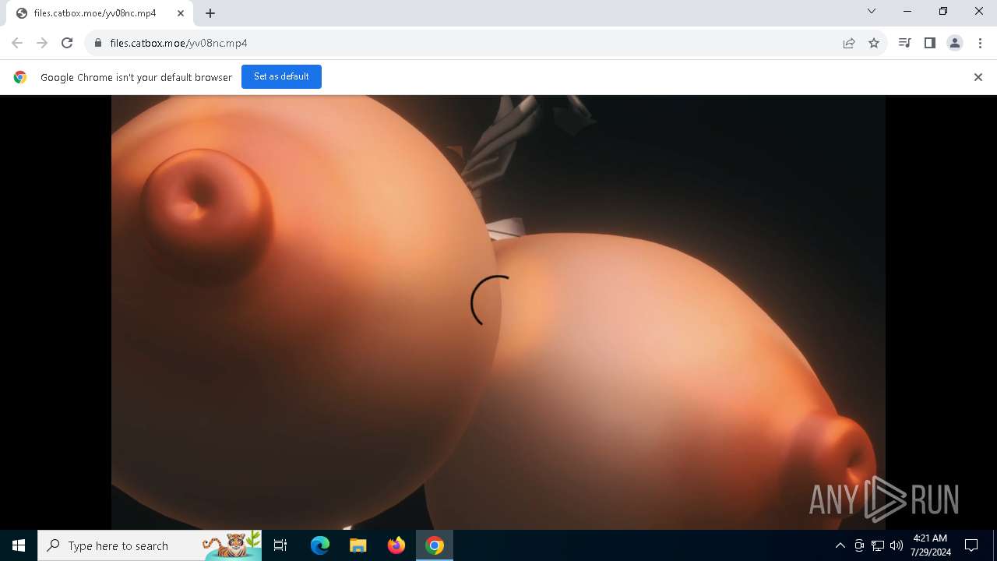Open volume control tray icon
This screenshot has width=997, height=561.
point(897,545)
